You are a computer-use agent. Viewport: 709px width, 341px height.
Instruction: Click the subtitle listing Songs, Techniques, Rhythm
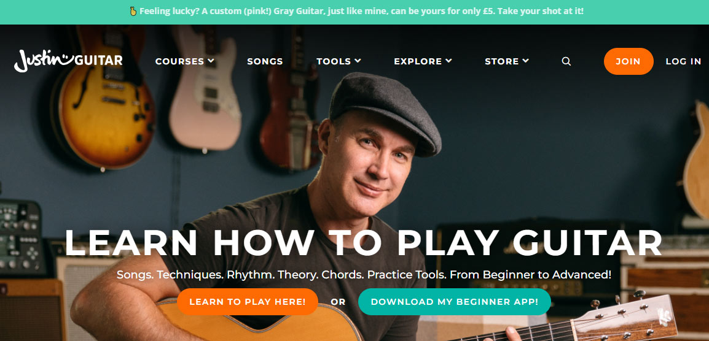pyautogui.click(x=364, y=274)
